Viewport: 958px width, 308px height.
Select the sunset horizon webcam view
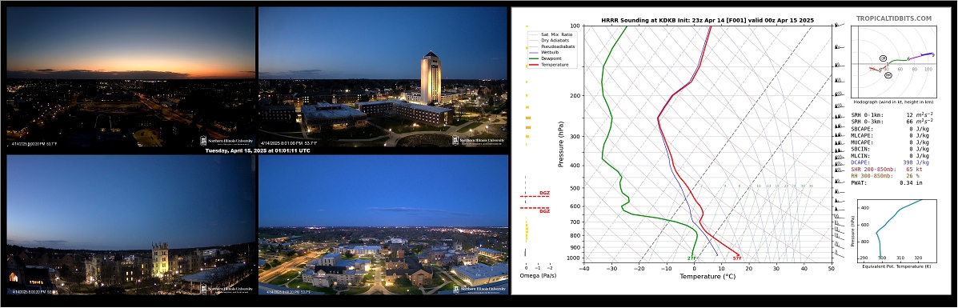coord(130,77)
